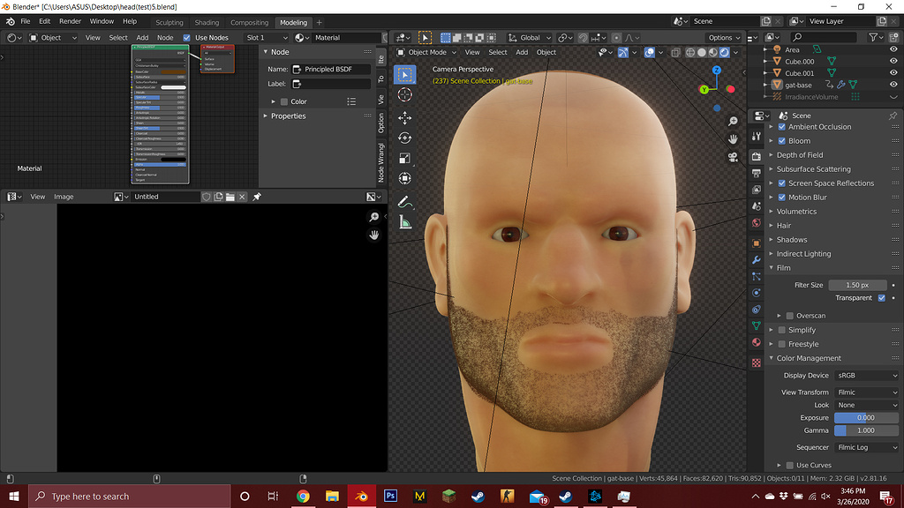Select the Rotate tool
This screenshot has height=508, width=904.
(x=404, y=138)
